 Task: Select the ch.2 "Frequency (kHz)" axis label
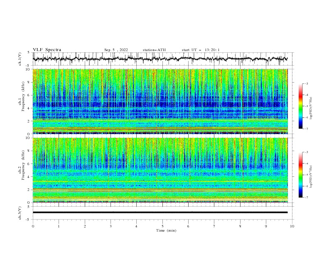click(23, 165)
